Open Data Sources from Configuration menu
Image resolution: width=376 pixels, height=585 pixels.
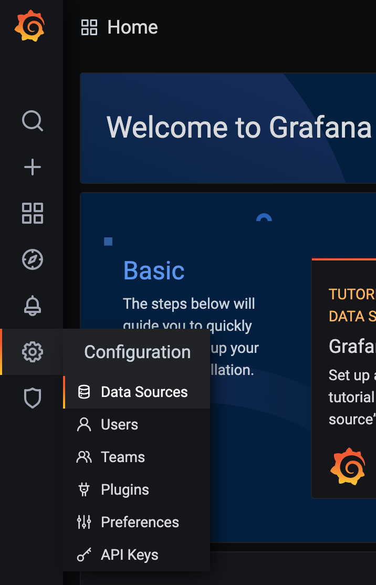tap(137, 392)
